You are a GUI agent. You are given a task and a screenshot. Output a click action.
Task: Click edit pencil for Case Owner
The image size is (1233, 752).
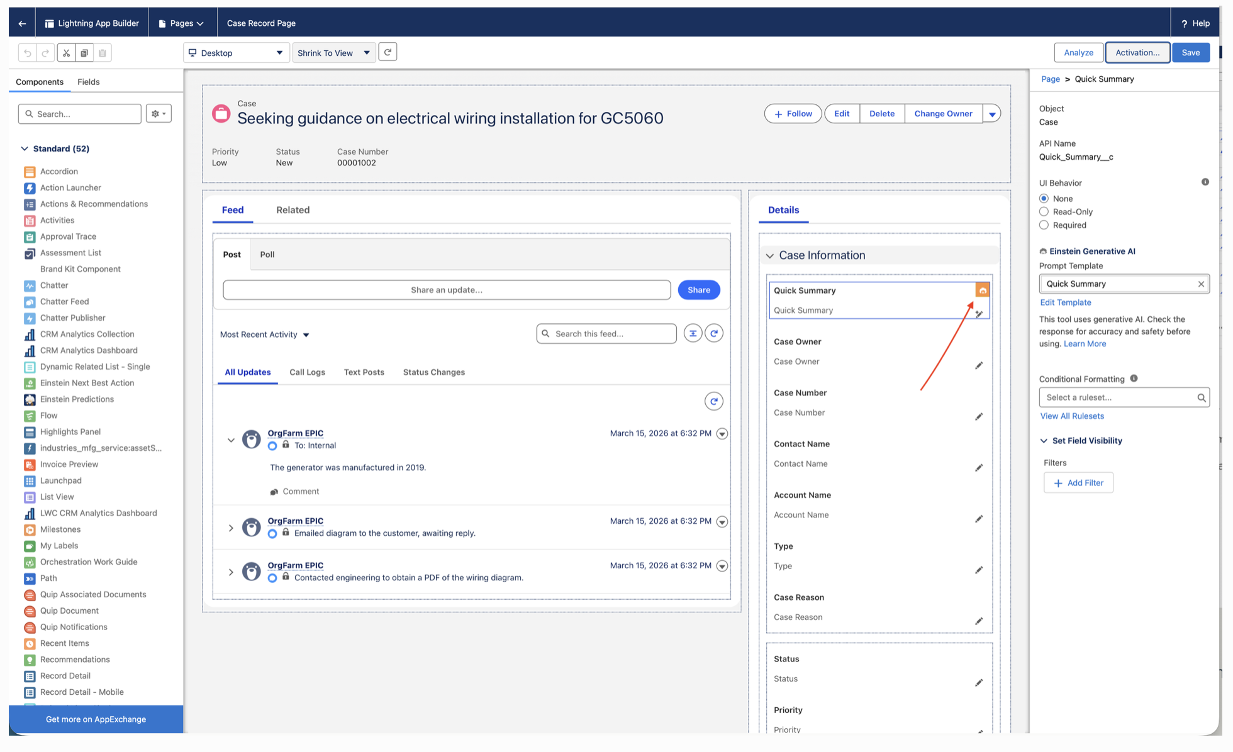pyautogui.click(x=979, y=365)
